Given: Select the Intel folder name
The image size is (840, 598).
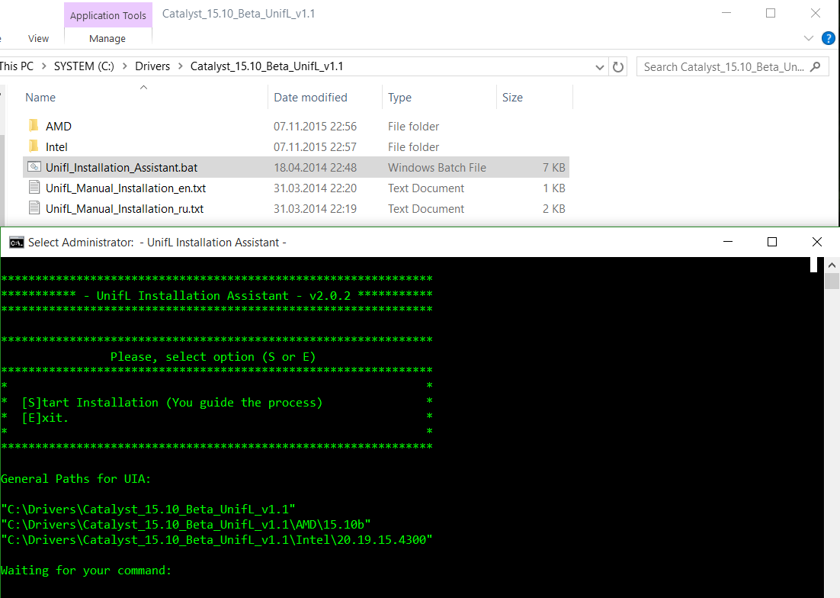Looking at the screenshot, I should [x=56, y=146].
